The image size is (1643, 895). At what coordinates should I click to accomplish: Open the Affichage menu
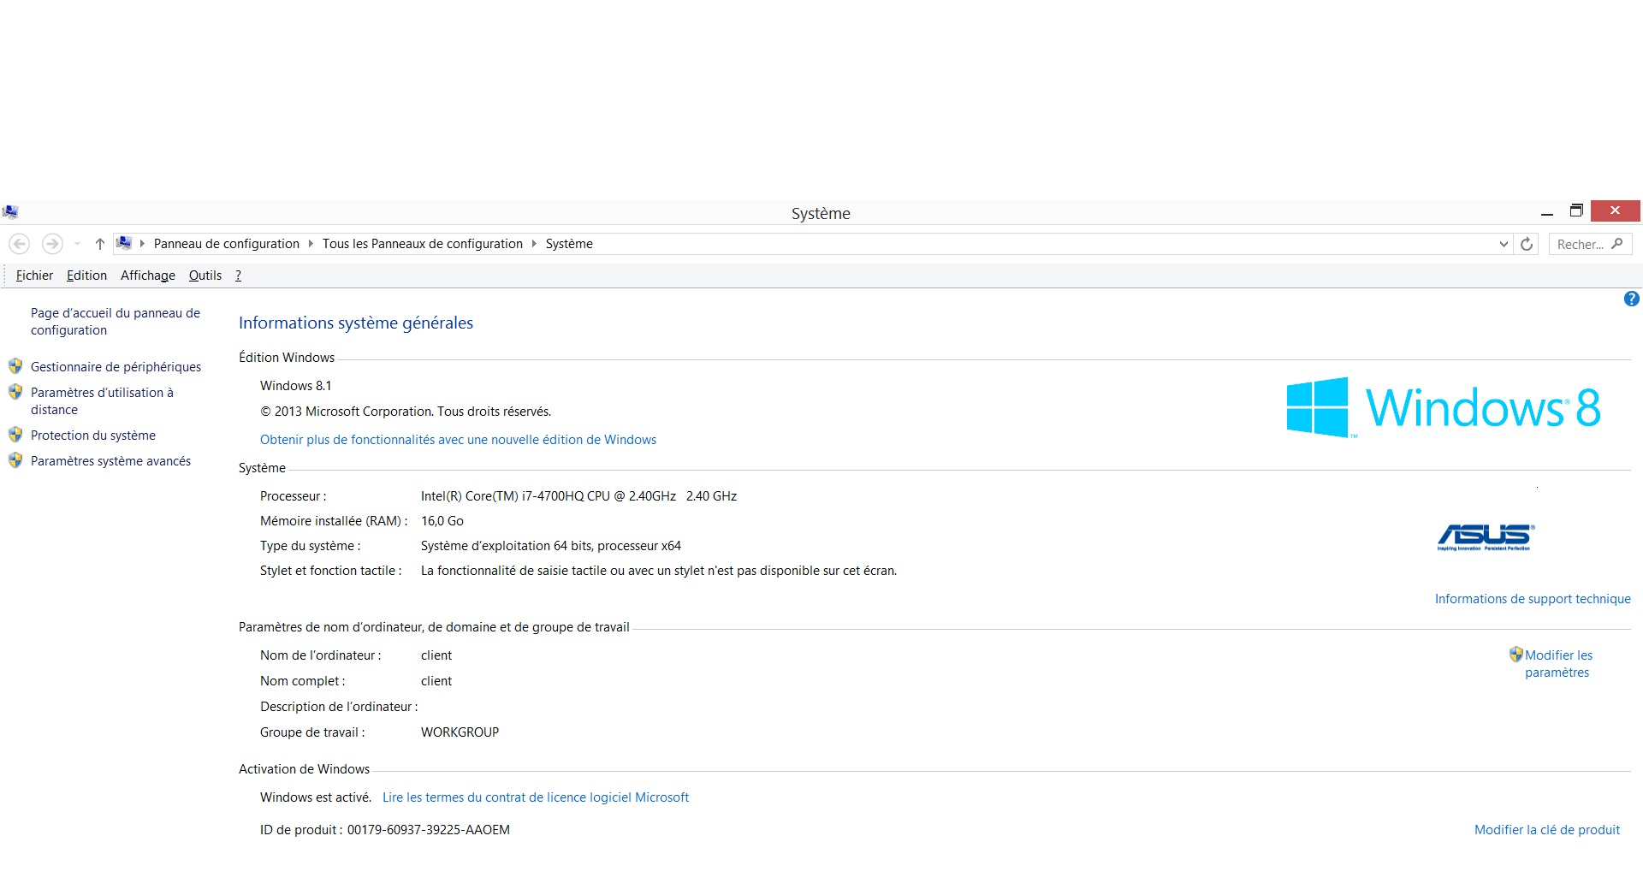coord(147,276)
